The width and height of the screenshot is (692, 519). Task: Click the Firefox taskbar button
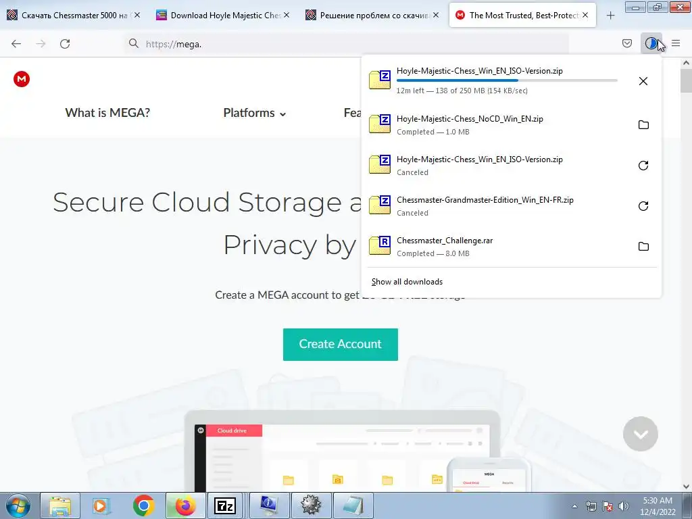point(185,505)
